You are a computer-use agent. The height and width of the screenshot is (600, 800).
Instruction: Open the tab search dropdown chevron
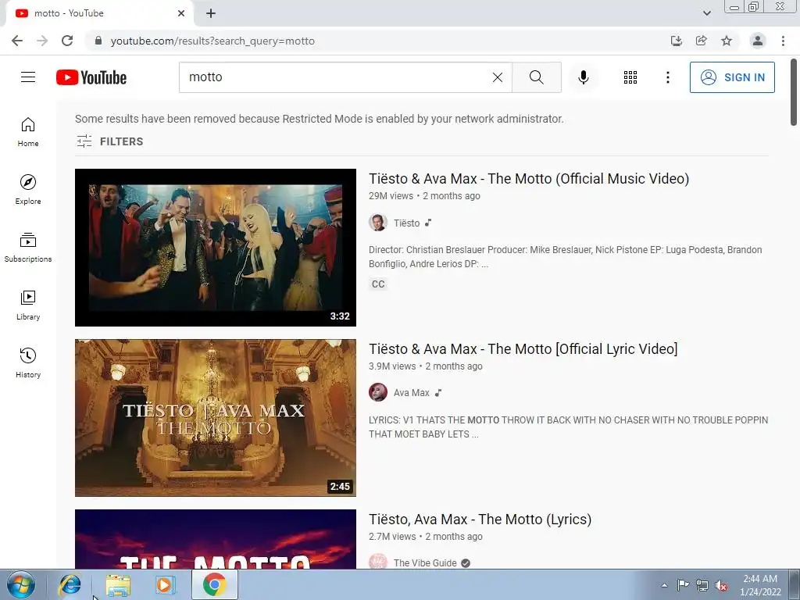pos(706,13)
